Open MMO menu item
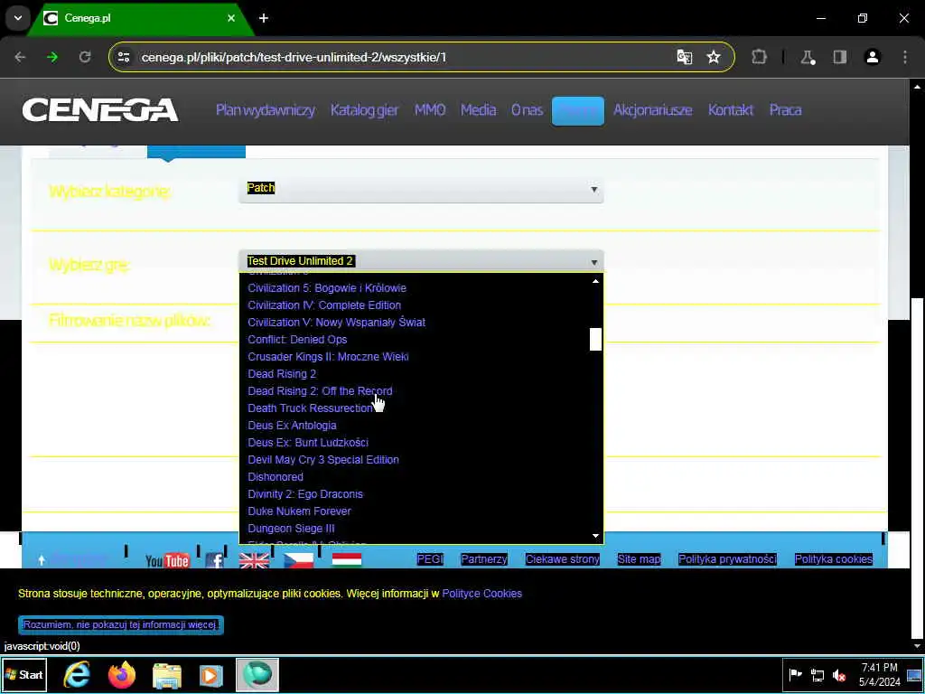 pyautogui.click(x=429, y=110)
